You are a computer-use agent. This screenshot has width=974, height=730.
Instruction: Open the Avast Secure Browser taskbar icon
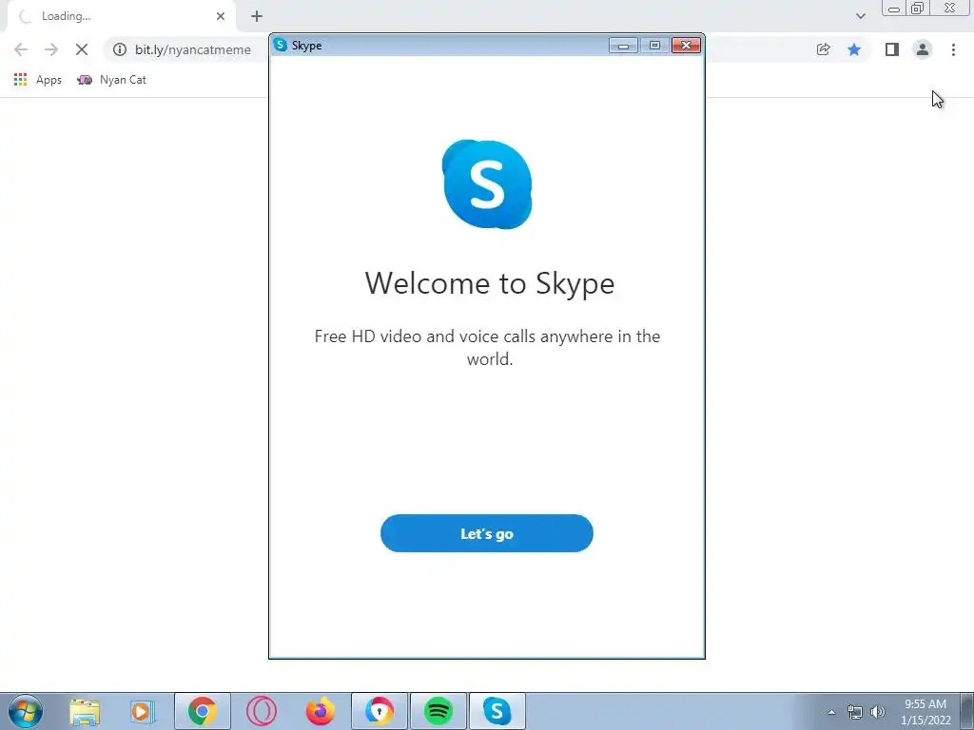pyautogui.click(x=380, y=711)
